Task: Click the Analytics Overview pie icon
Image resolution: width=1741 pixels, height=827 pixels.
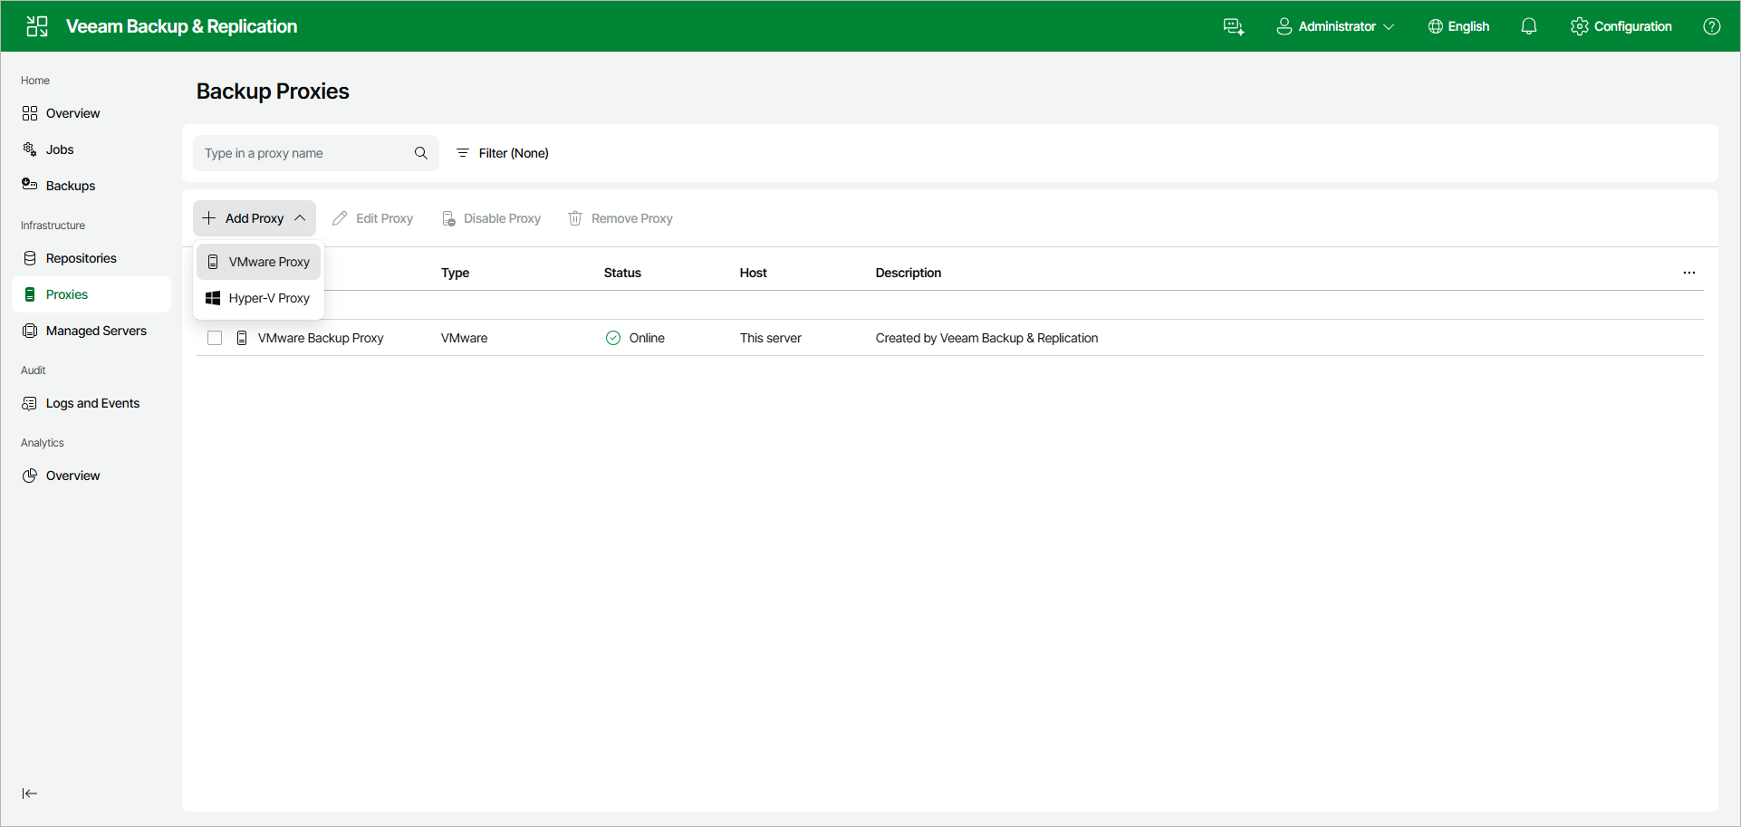Action: (x=30, y=476)
